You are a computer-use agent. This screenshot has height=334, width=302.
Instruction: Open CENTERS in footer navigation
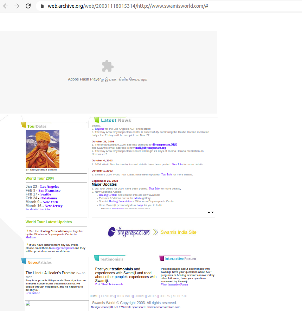107,296
